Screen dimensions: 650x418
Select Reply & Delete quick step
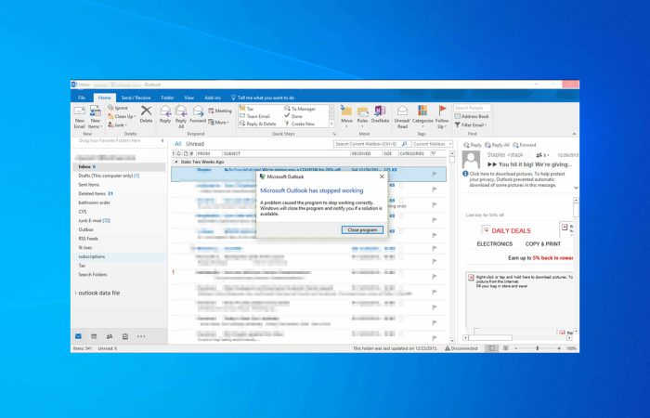[x=258, y=124]
